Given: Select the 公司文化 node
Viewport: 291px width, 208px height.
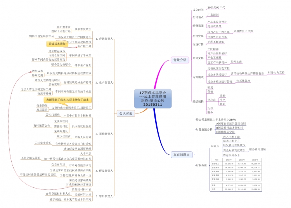Looking at the screenshot, I should [198, 58].
